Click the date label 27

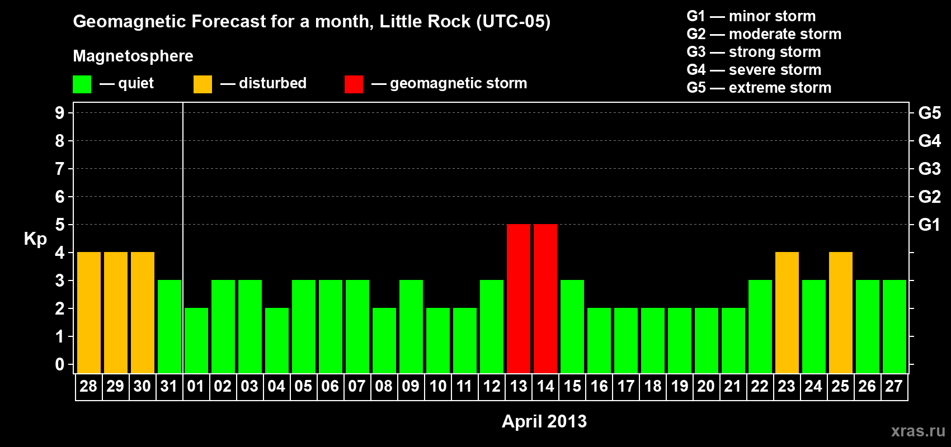click(894, 387)
